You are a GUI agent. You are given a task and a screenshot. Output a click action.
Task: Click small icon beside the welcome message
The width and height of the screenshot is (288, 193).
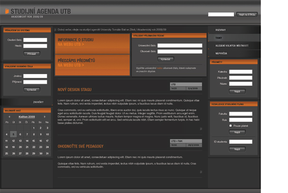pos(55,29)
